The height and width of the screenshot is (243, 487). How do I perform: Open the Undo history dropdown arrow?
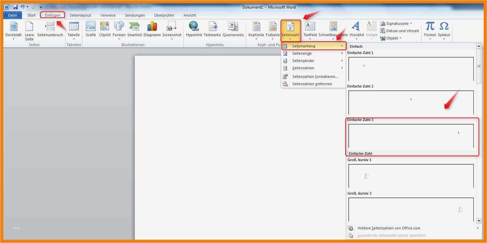27,7
